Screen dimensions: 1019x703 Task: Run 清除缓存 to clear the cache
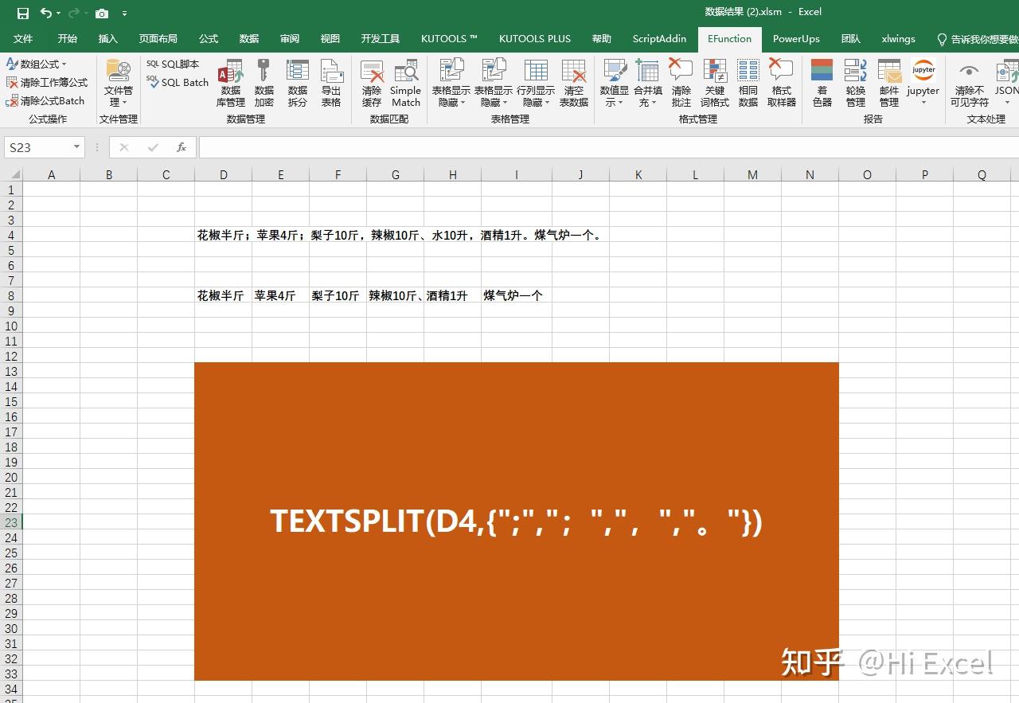(372, 82)
